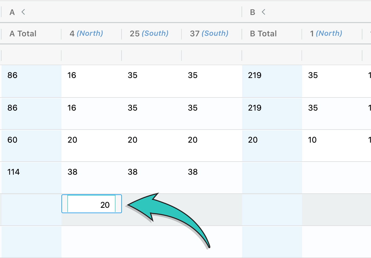Click the B Total column header

(x=263, y=34)
